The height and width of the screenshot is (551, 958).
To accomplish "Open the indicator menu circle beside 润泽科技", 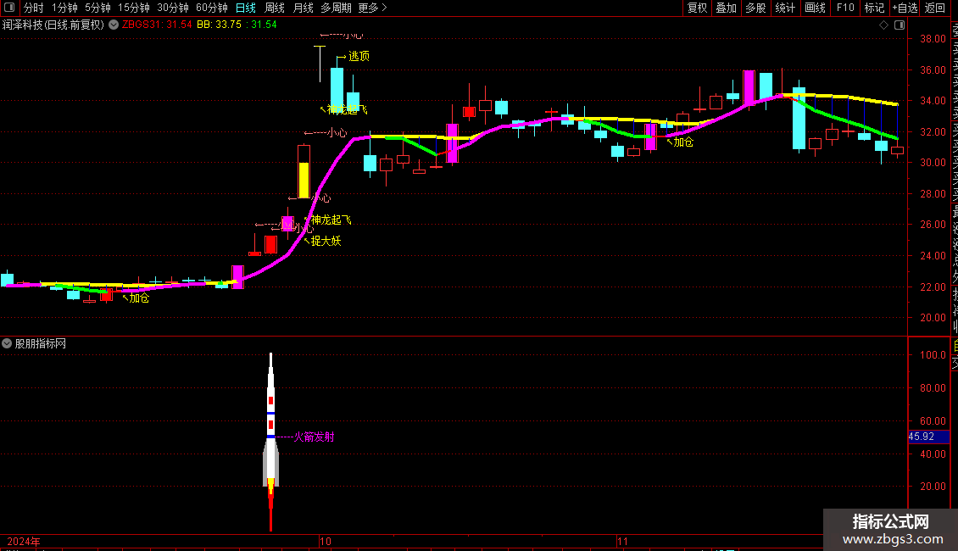I will coord(114,25).
